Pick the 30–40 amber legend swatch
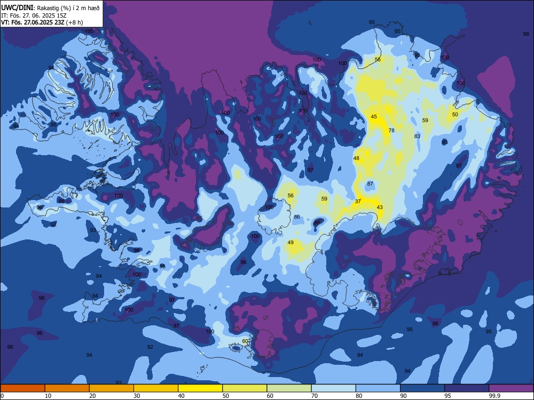Image resolution: width=534 pixels, height=400 pixels. click(156, 388)
